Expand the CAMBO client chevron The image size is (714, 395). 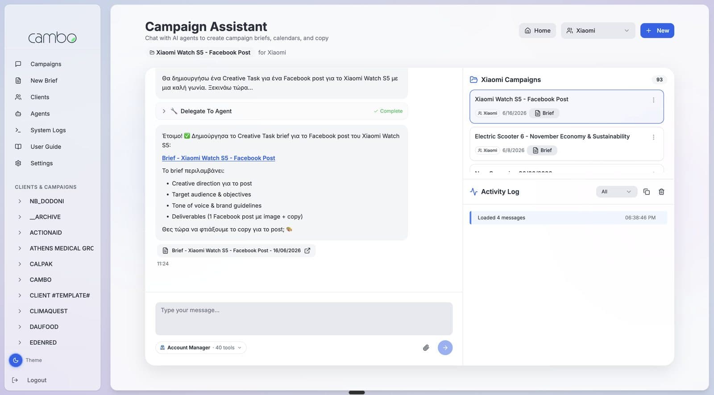(x=20, y=280)
